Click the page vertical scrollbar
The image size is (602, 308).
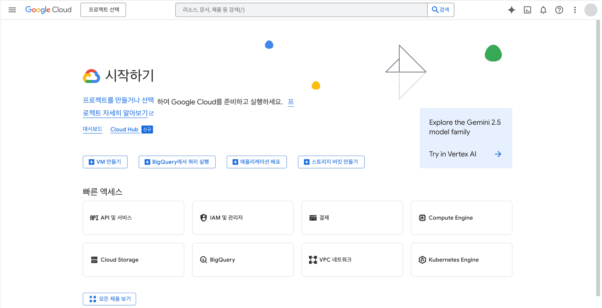tap(598, 158)
